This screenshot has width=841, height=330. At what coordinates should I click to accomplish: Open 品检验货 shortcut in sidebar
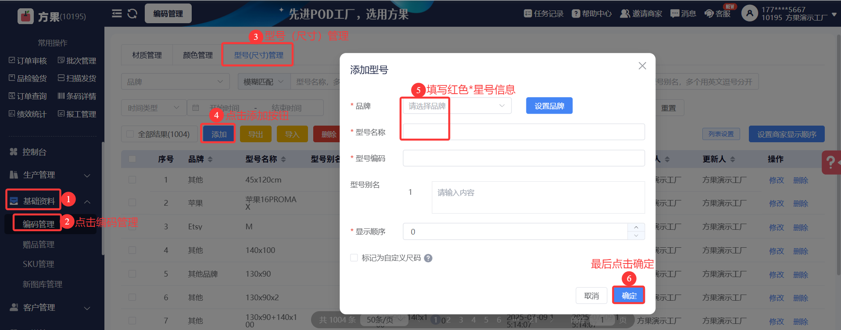coord(28,78)
